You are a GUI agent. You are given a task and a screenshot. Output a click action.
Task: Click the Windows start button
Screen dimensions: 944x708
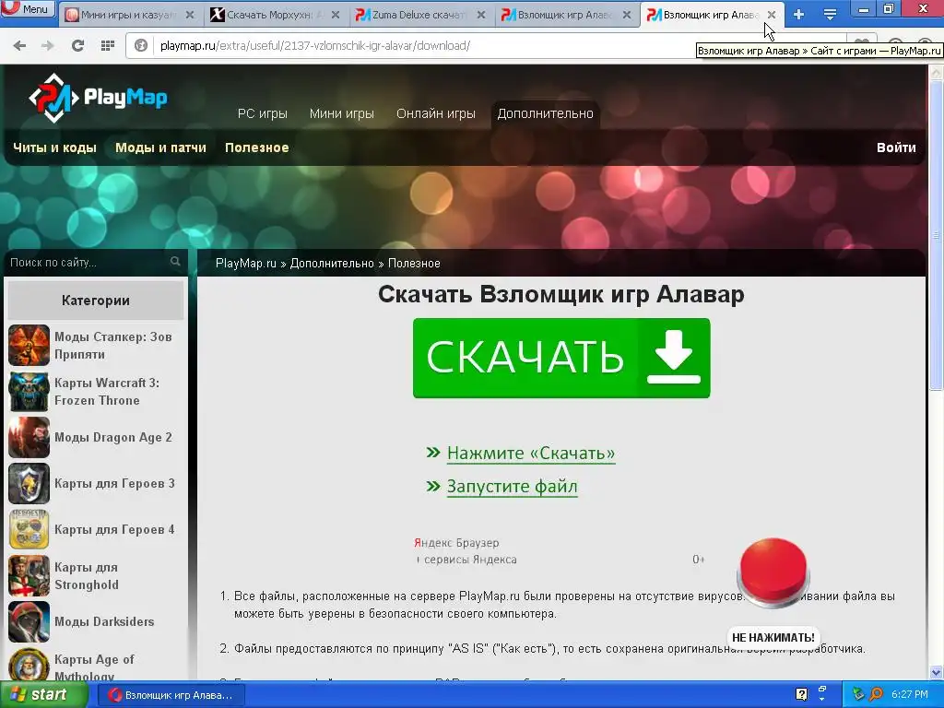click(x=42, y=695)
